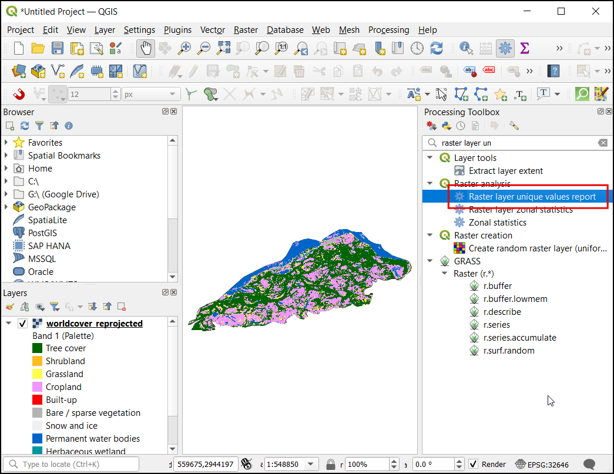Click the Refresh map icon
The height and width of the screenshot is (474, 614).
(x=436, y=48)
